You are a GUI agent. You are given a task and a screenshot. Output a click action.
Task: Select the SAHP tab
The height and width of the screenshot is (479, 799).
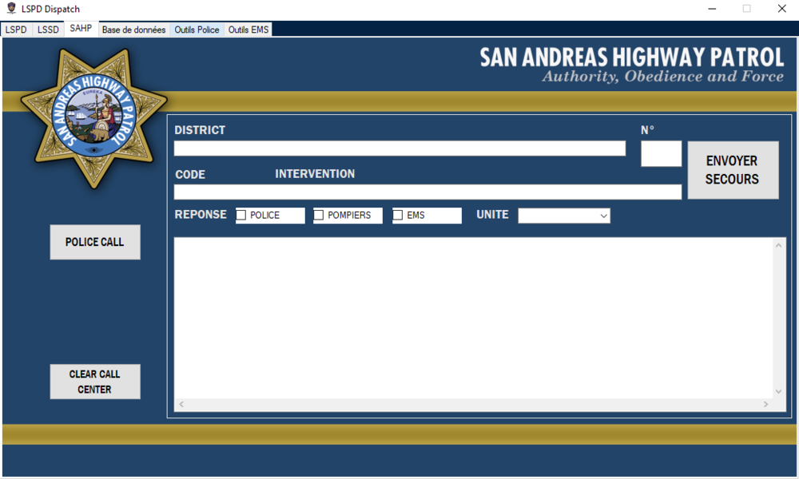coord(80,28)
